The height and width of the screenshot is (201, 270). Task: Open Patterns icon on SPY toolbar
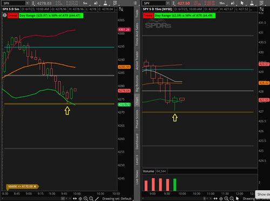pyautogui.click(x=262, y=3)
